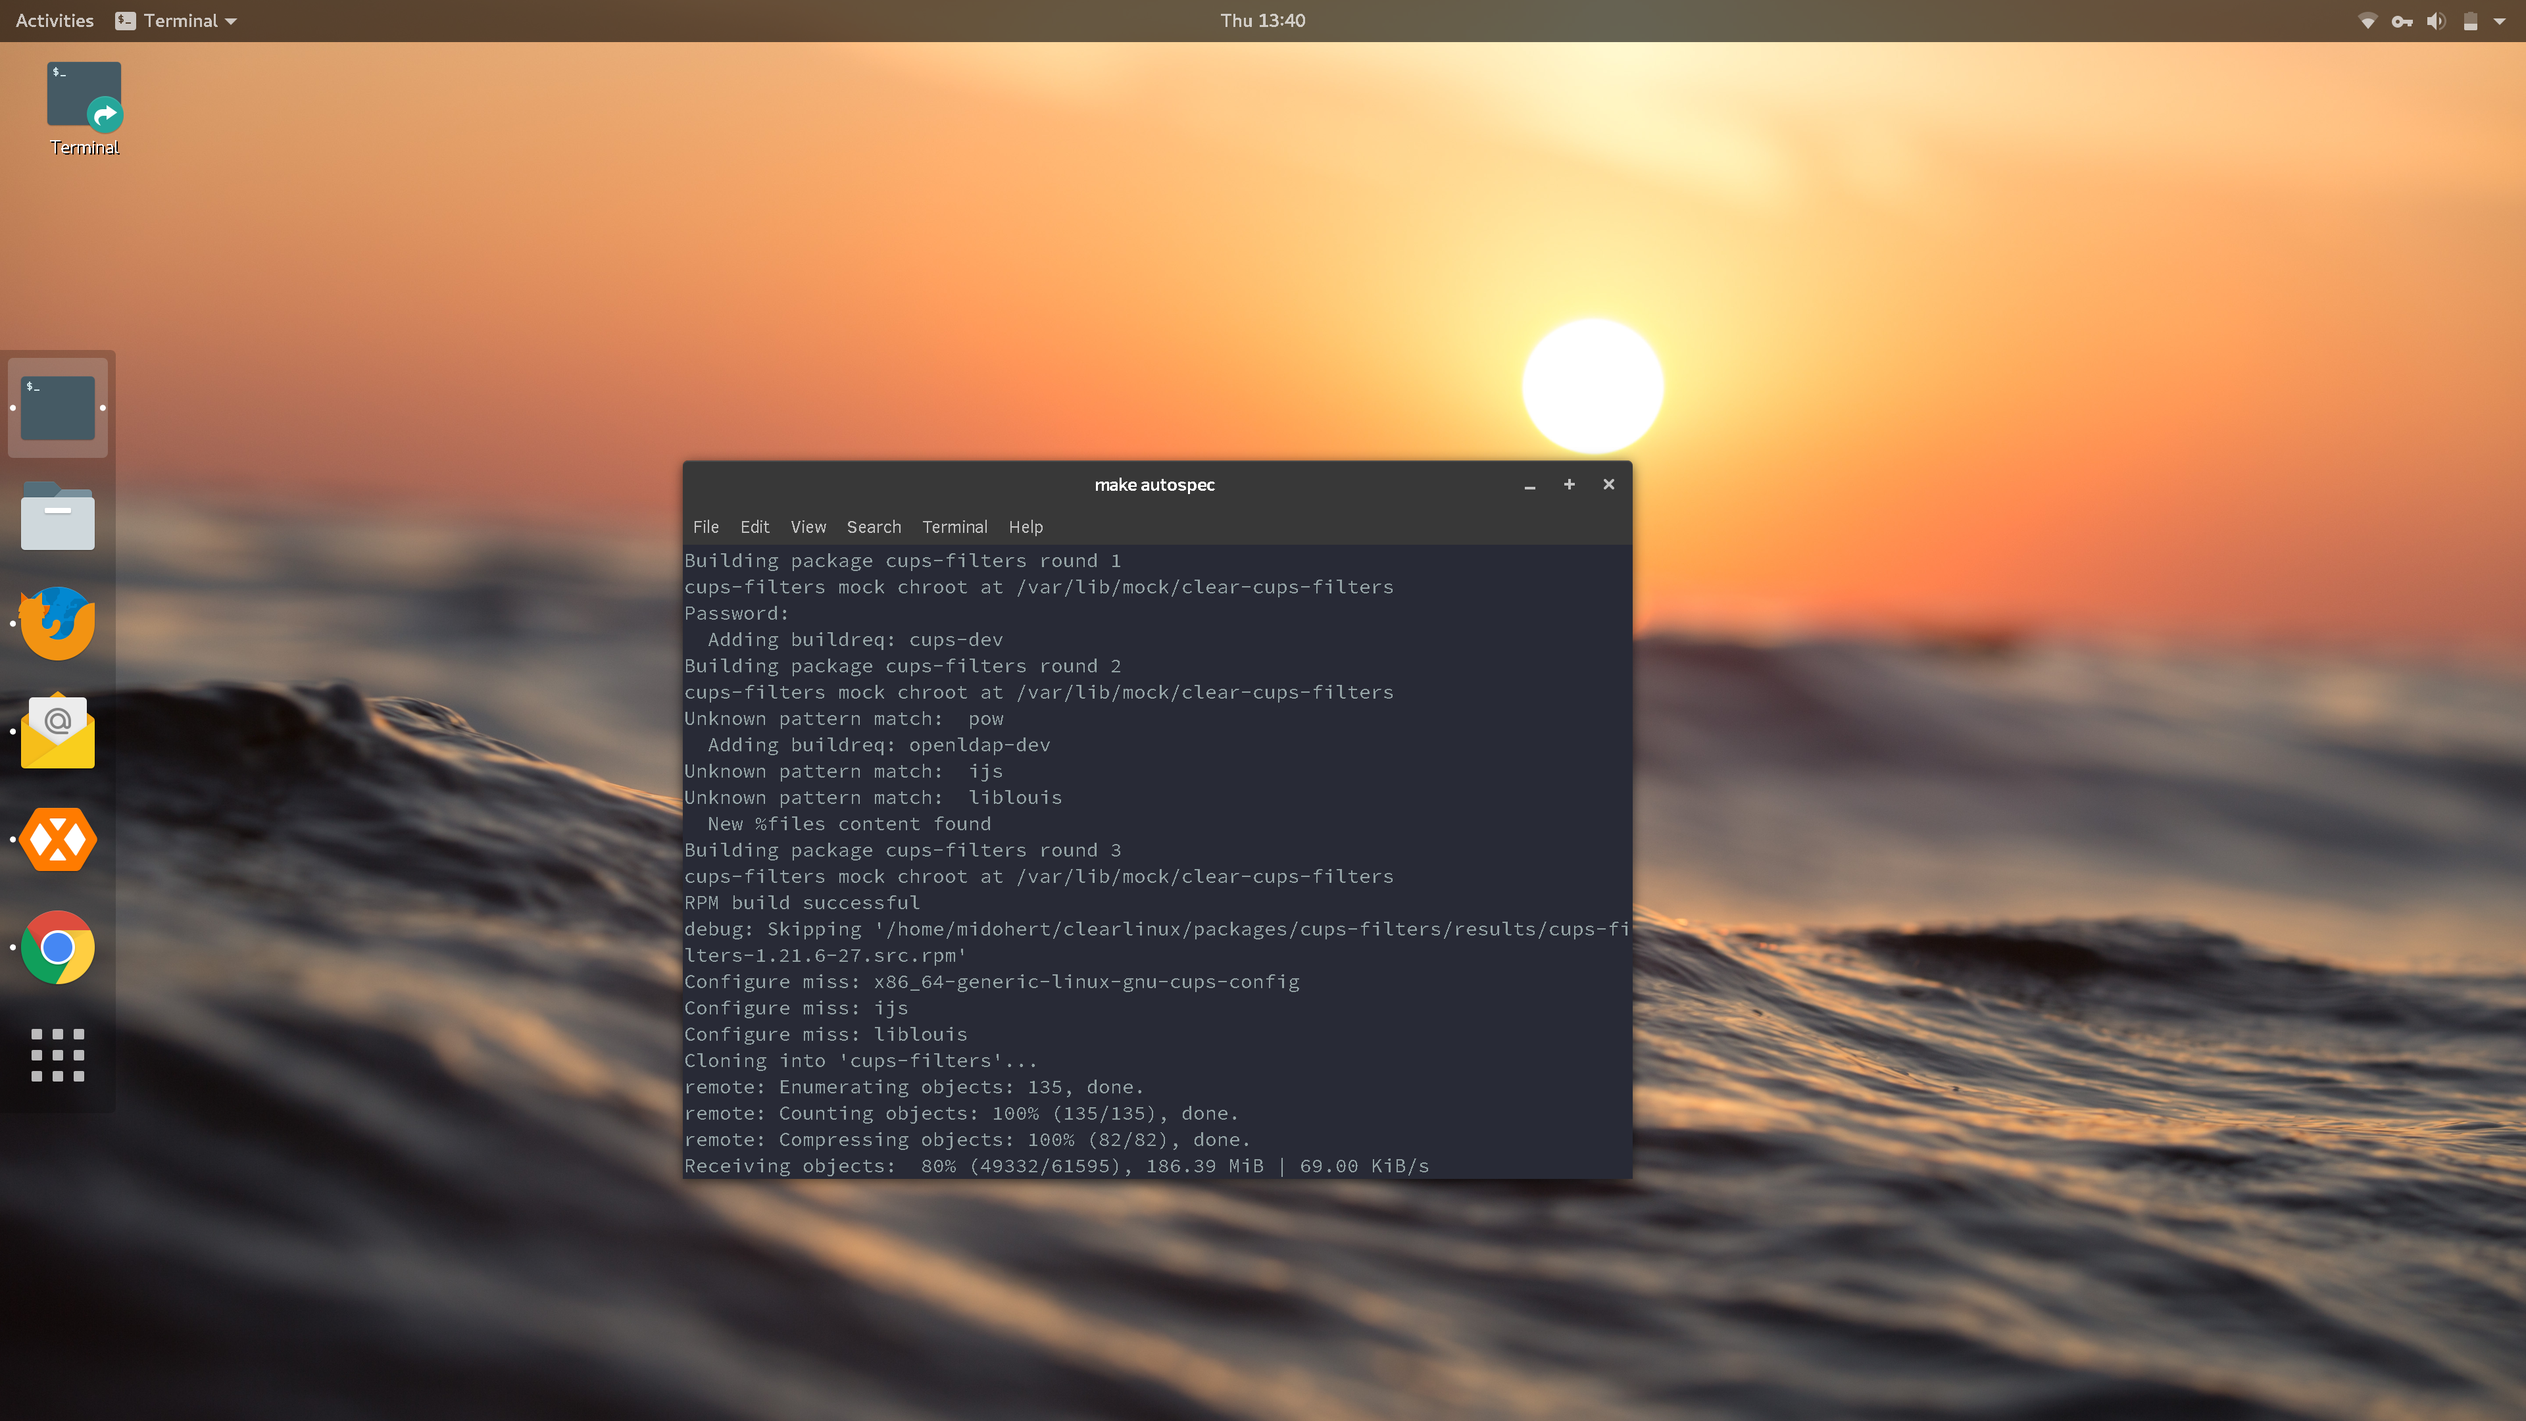Open the View menu in the terminal
2526x1421 pixels.
(x=808, y=526)
